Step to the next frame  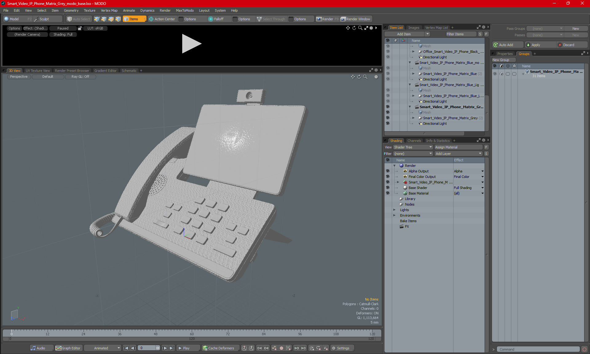(x=164, y=348)
